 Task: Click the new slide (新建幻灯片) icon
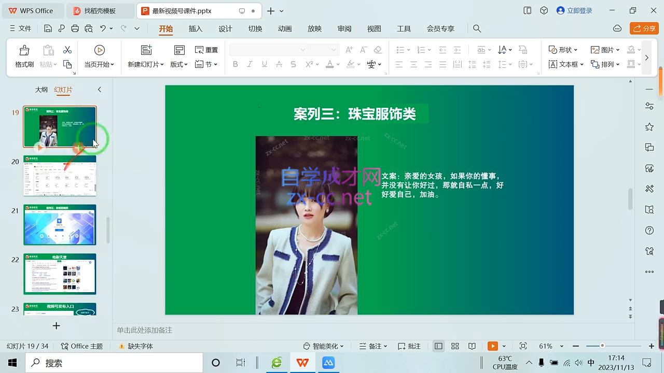click(146, 50)
